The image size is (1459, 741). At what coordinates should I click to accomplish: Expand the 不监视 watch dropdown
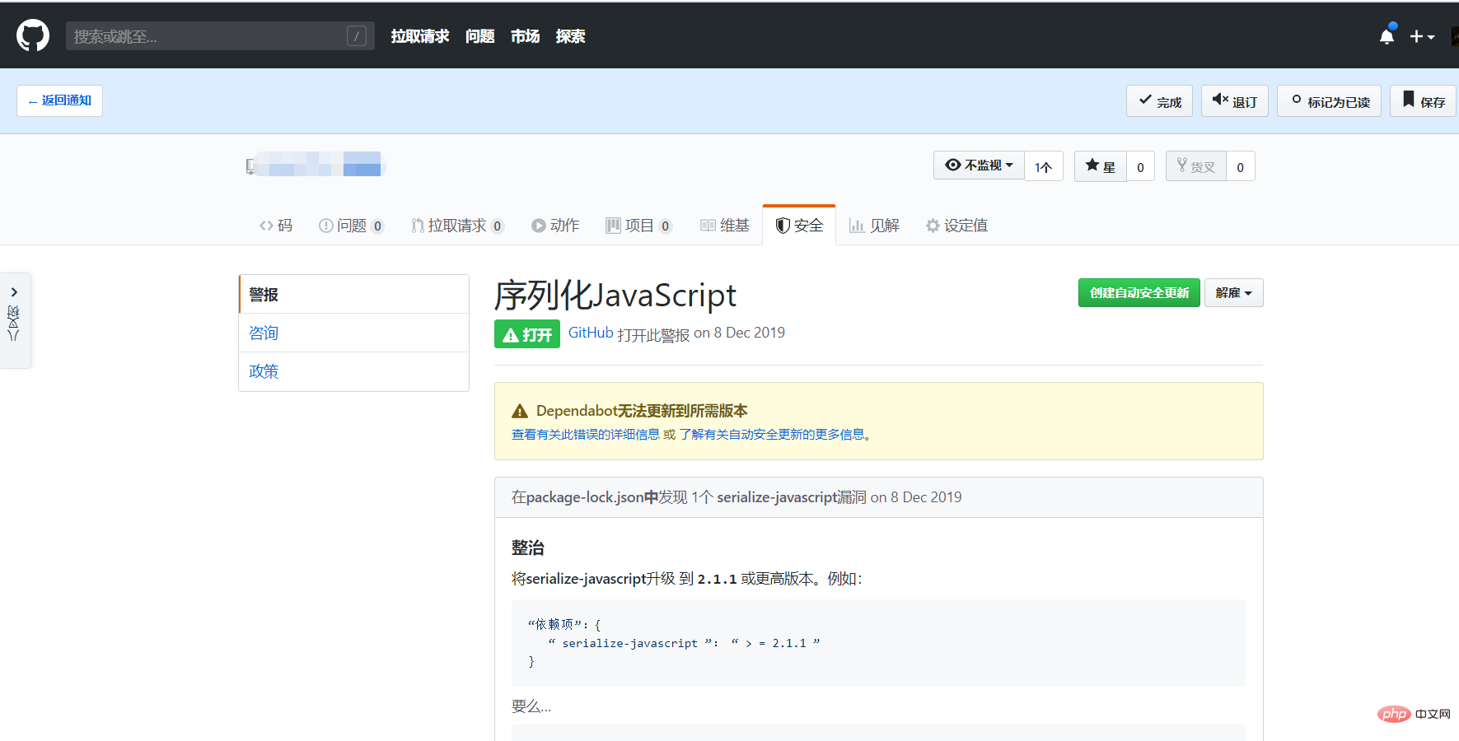(979, 165)
